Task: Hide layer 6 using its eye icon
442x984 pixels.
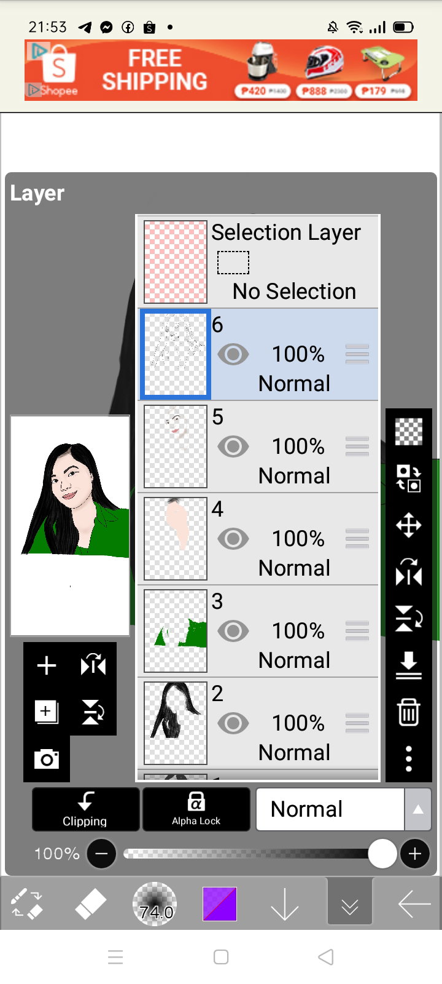Action: (233, 354)
